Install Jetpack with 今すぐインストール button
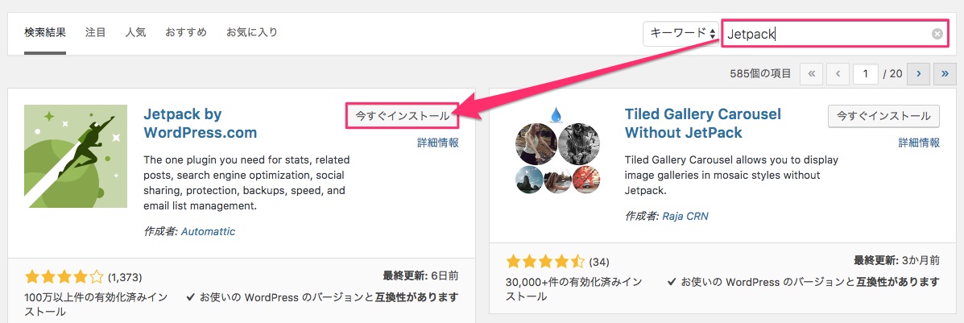964x323 pixels. [x=403, y=116]
